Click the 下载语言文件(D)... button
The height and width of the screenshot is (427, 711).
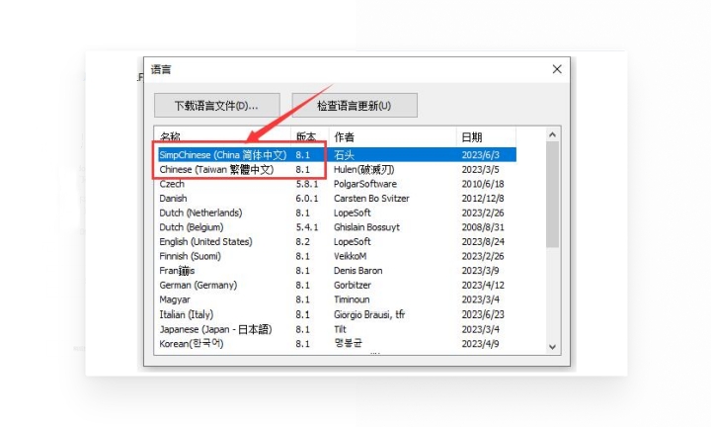pyautogui.click(x=216, y=106)
